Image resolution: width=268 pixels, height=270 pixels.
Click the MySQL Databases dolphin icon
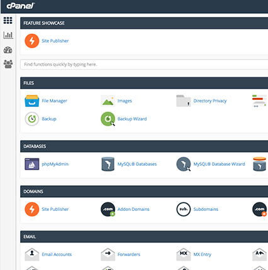coord(108,164)
